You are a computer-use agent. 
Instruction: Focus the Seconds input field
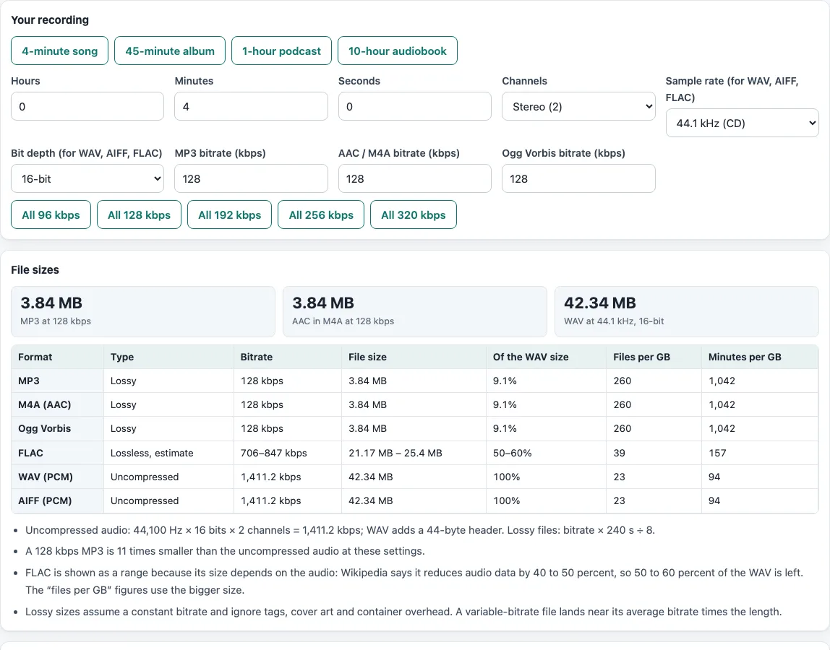415,106
